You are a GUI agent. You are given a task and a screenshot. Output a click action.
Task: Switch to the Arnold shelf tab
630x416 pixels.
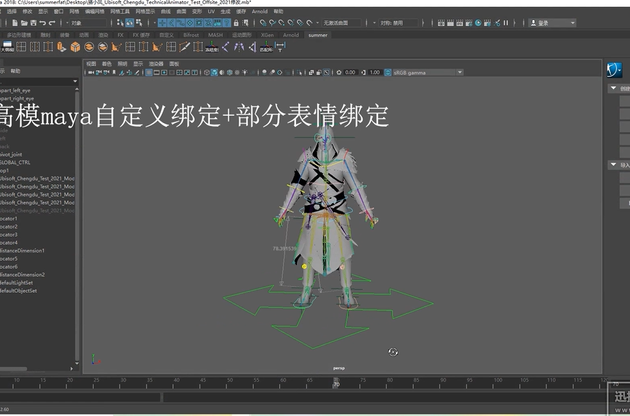[x=291, y=35]
